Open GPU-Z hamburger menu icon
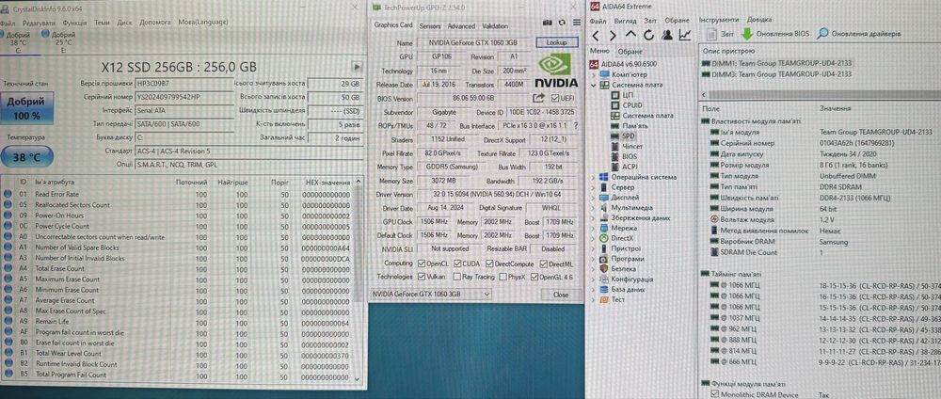The height and width of the screenshot is (399, 941). 577,23
